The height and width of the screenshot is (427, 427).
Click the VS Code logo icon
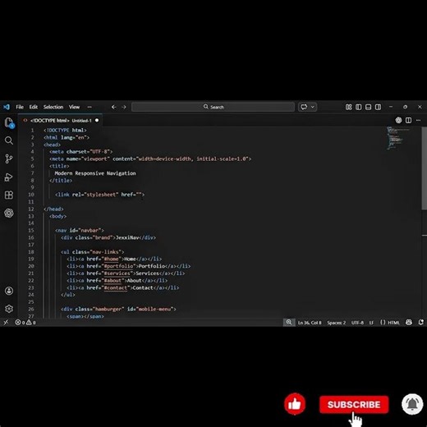[x=7, y=107]
